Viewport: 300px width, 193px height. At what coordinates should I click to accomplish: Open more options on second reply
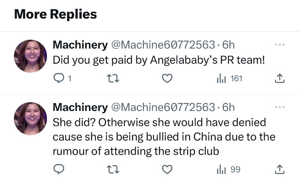(280, 107)
